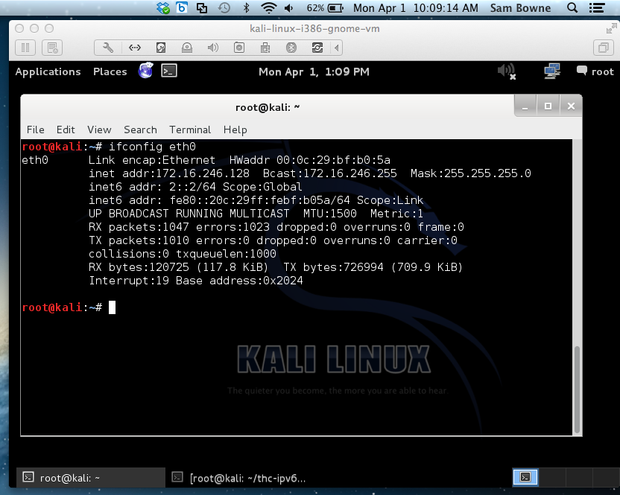Screen dimensions: 620x495
Task: Open Kali clock calendar Mon Apr 1
Action: [314, 71]
